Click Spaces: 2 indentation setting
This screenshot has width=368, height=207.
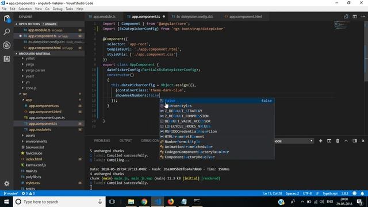tap(292, 193)
